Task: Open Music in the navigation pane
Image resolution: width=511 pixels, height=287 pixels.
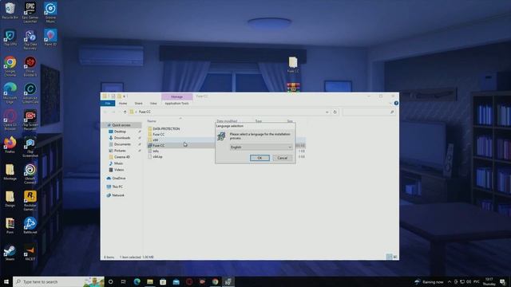Action: pyautogui.click(x=119, y=163)
